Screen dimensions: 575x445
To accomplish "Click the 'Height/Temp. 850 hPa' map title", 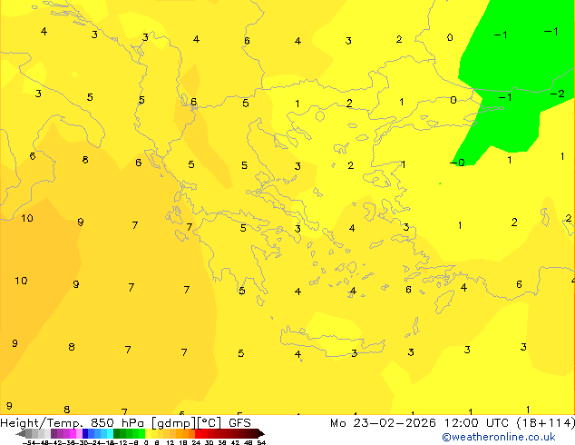I will coord(72,423).
